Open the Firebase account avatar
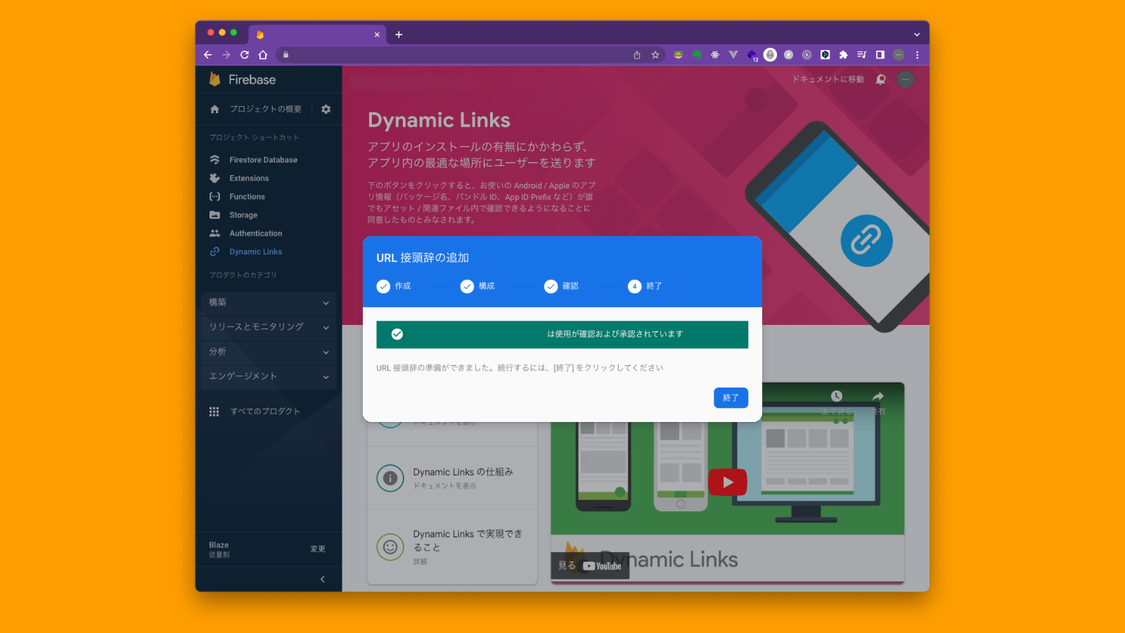Image resolution: width=1125 pixels, height=633 pixels. point(906,79)
